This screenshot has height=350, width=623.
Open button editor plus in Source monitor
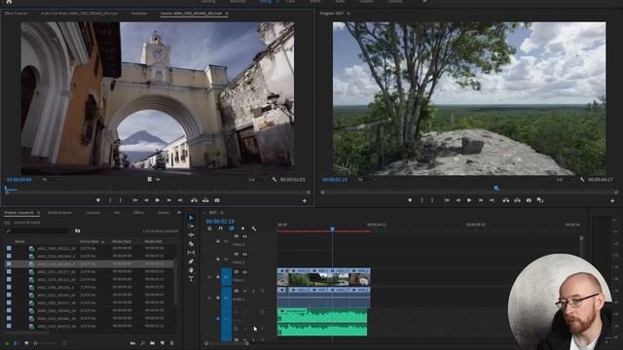point(305,201)
